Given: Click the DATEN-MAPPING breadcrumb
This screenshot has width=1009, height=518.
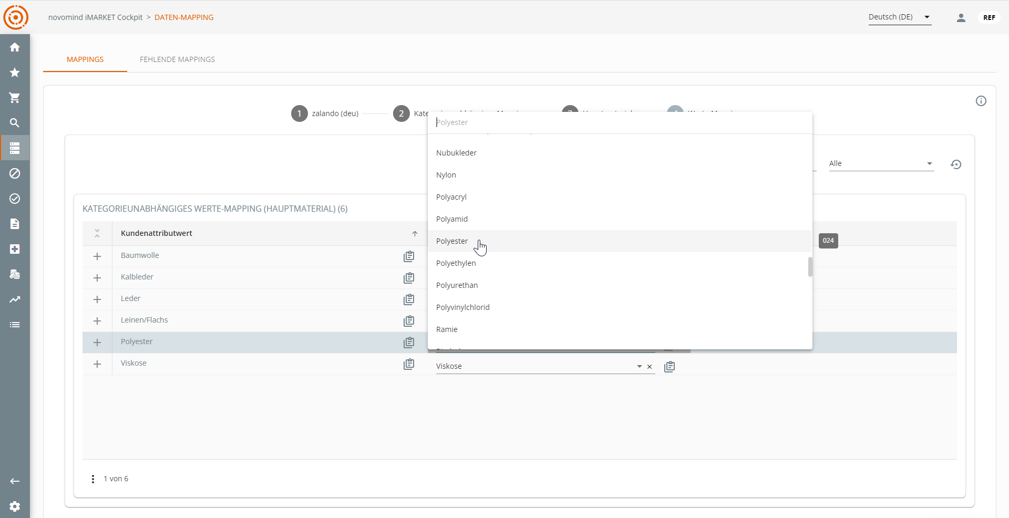Looking at the screenshot, I should pos(184,17).
